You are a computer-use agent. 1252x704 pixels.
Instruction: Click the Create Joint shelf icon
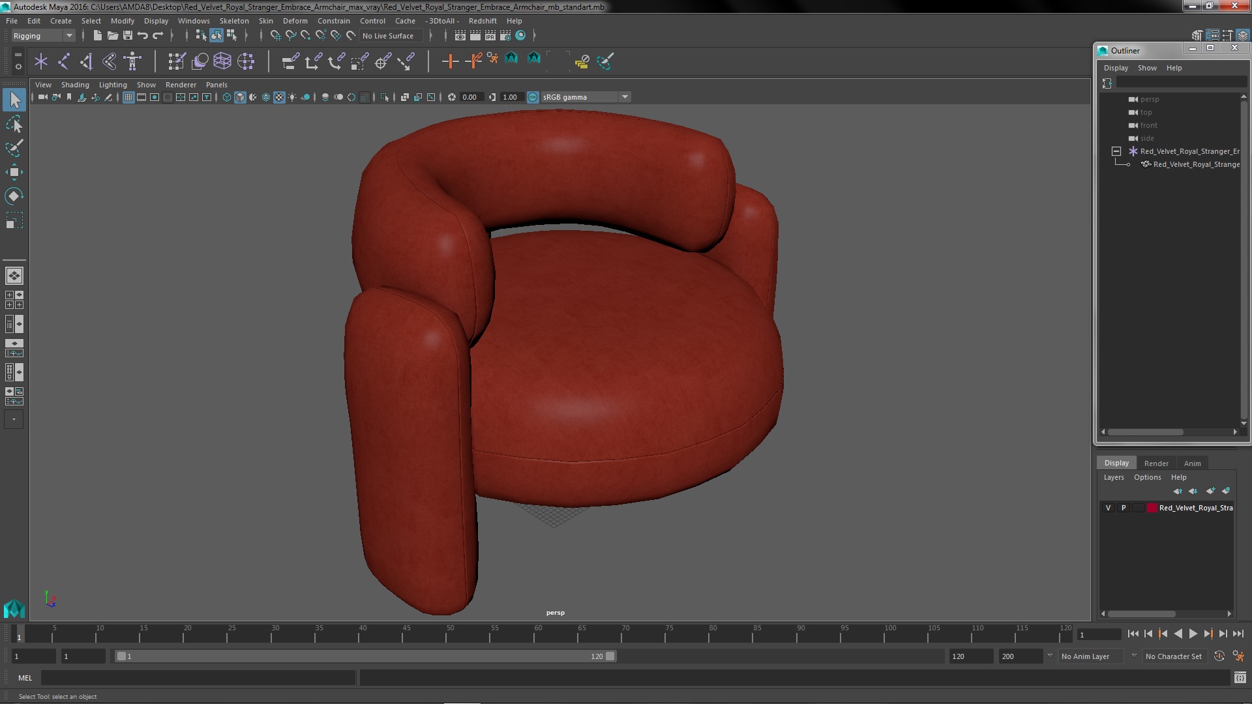[x=63, y=61]
